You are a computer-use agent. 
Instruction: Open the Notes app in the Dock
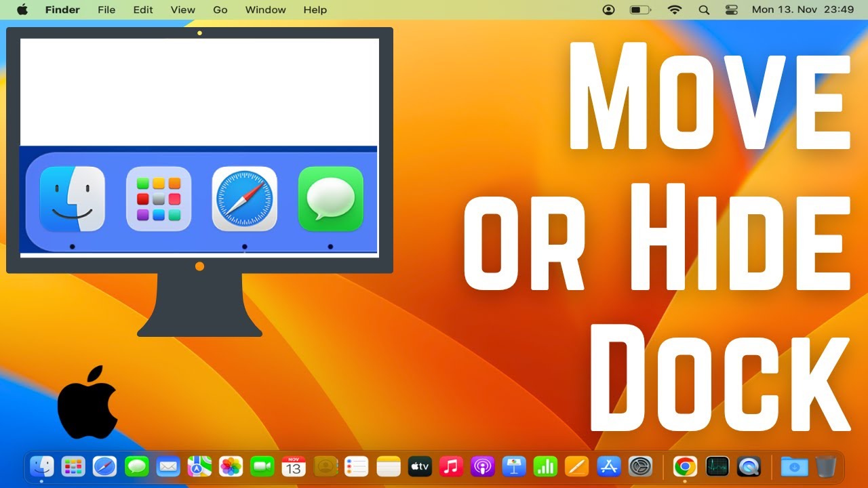[389, 466]
